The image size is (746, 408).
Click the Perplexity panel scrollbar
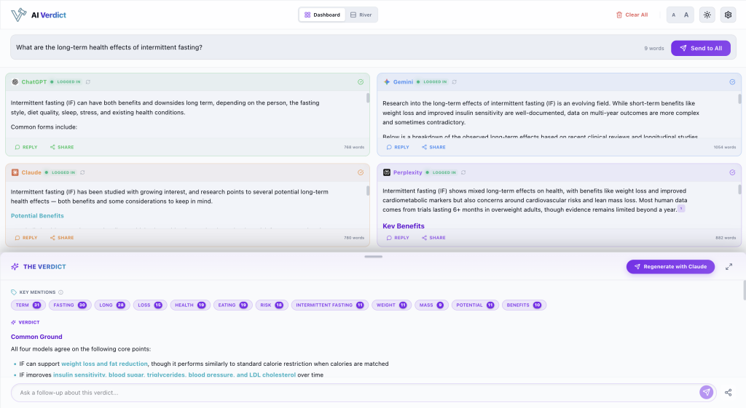click(x=739, y=190)
